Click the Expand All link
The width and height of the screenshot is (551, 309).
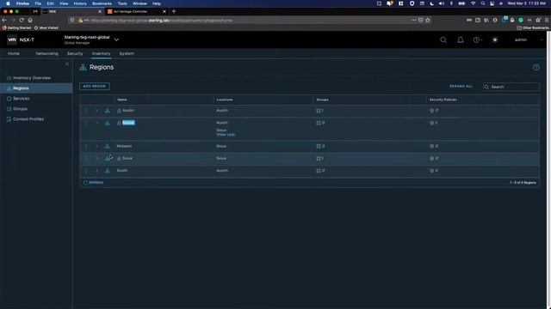(x=461, y=86)
